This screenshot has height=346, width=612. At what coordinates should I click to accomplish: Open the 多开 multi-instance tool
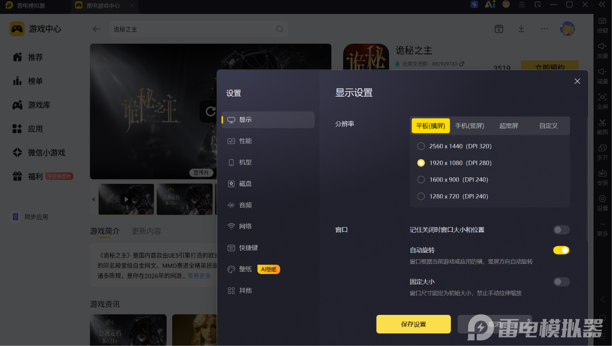(602, 152)
